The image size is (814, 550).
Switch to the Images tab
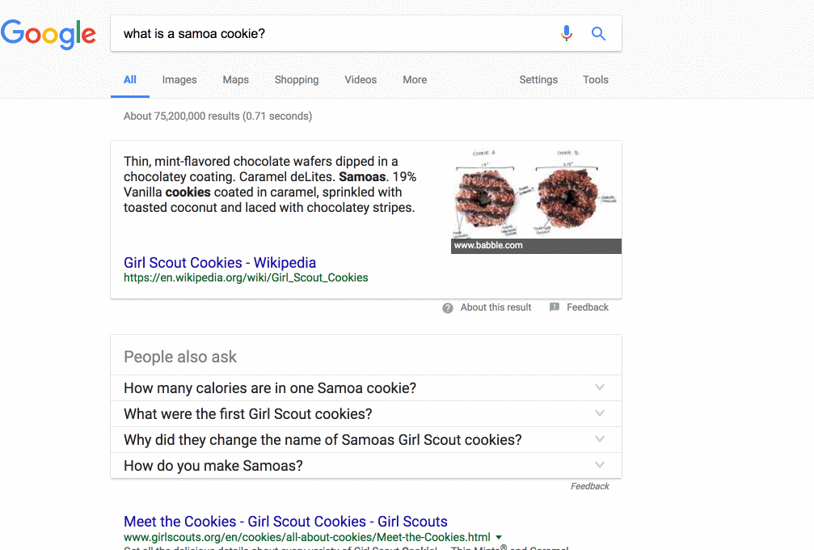coord(179,80)
